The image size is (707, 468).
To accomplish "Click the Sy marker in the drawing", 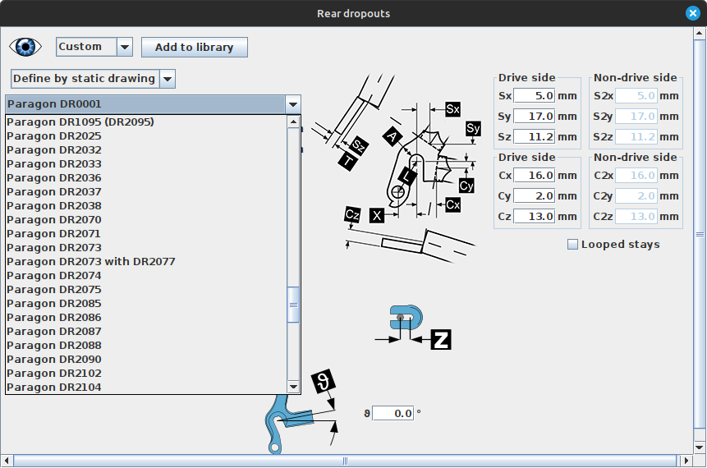I will [473, 128].
